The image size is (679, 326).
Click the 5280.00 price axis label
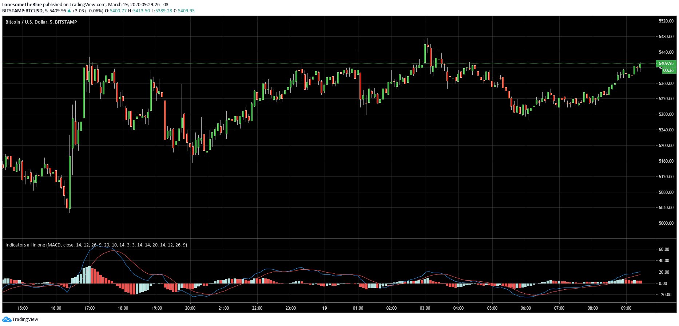[666, 114]
